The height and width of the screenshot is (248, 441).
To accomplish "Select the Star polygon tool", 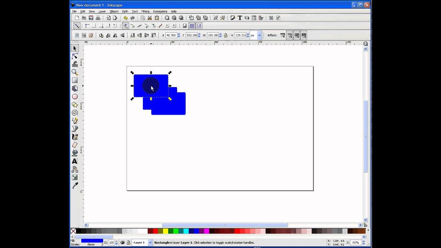I will coord(75,105).
